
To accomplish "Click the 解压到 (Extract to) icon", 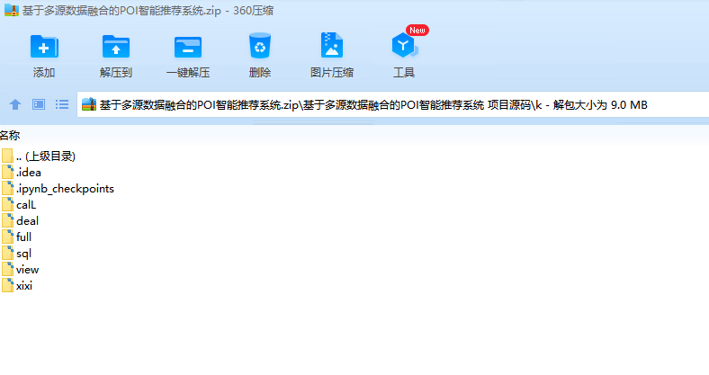I will point(116,47).
